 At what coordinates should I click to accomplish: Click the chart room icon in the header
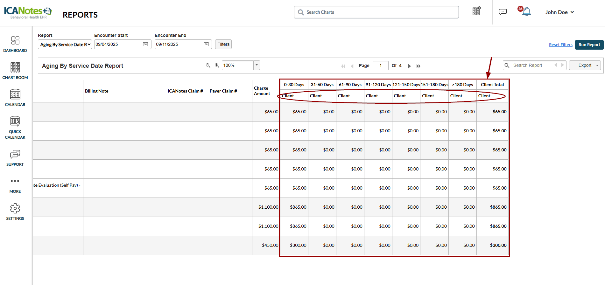(x=476, y=11)
